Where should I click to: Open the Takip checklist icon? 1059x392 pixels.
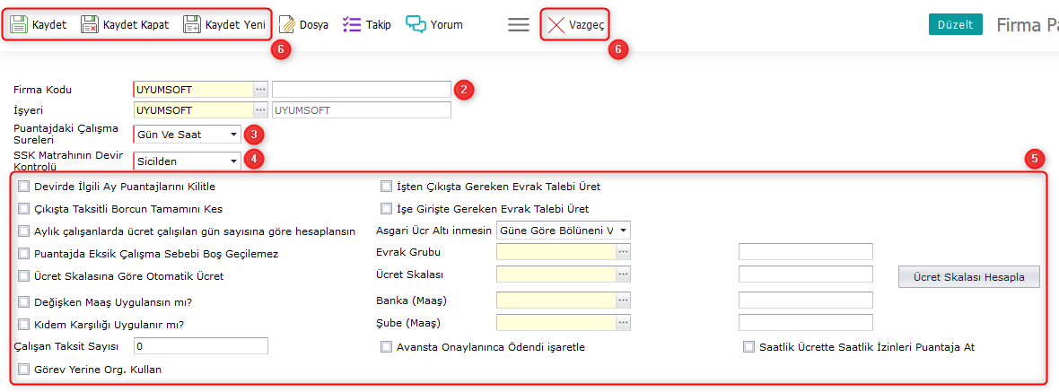pyautogui.click(x=352, y=25)
